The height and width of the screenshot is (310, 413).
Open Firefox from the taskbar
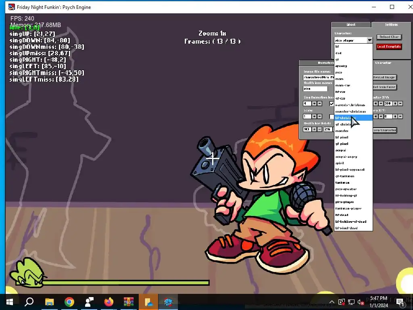coord(108,302)
